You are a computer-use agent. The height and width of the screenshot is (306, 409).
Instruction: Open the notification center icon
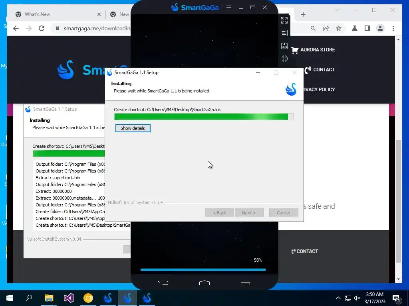(x=397, y=298)
